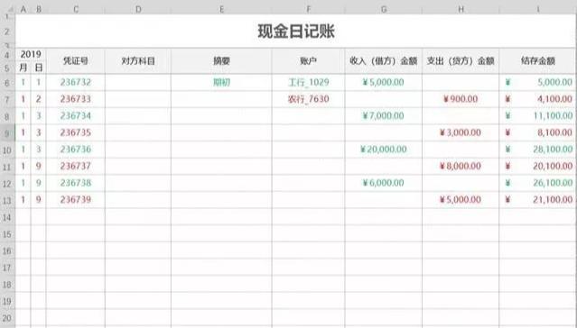
Task: Click the 期初 summary cell
Action: (221, 82)
